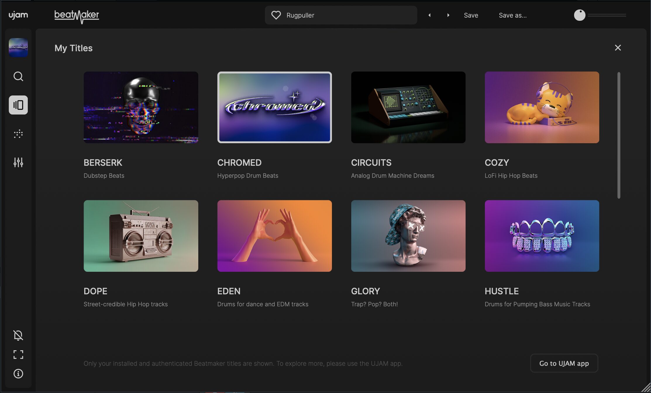This screenshot has height=393, width=651.
Task: Click the Go to UJAM app button
Action: coord(564,363)
